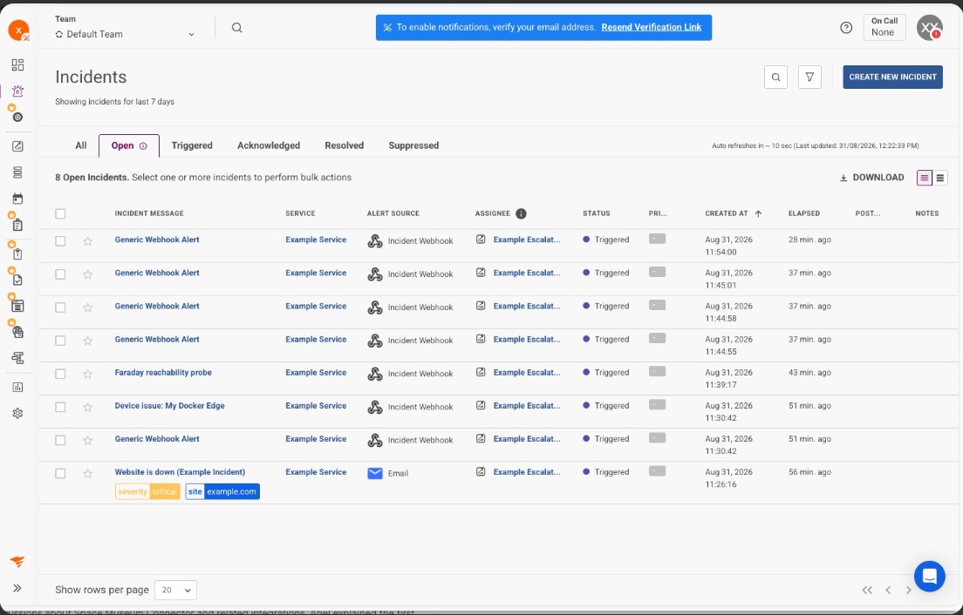Click the site example.com tag
Screen dimensions: 963x615
[222, 492]
